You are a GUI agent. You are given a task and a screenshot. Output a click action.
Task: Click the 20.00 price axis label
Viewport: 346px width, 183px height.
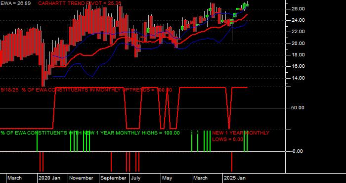point(299,44)
